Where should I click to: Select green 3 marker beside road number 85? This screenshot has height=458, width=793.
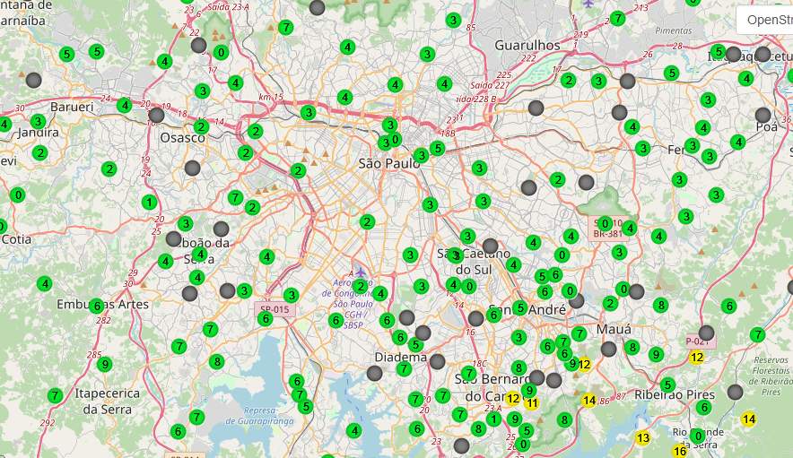tap(453, 21)
